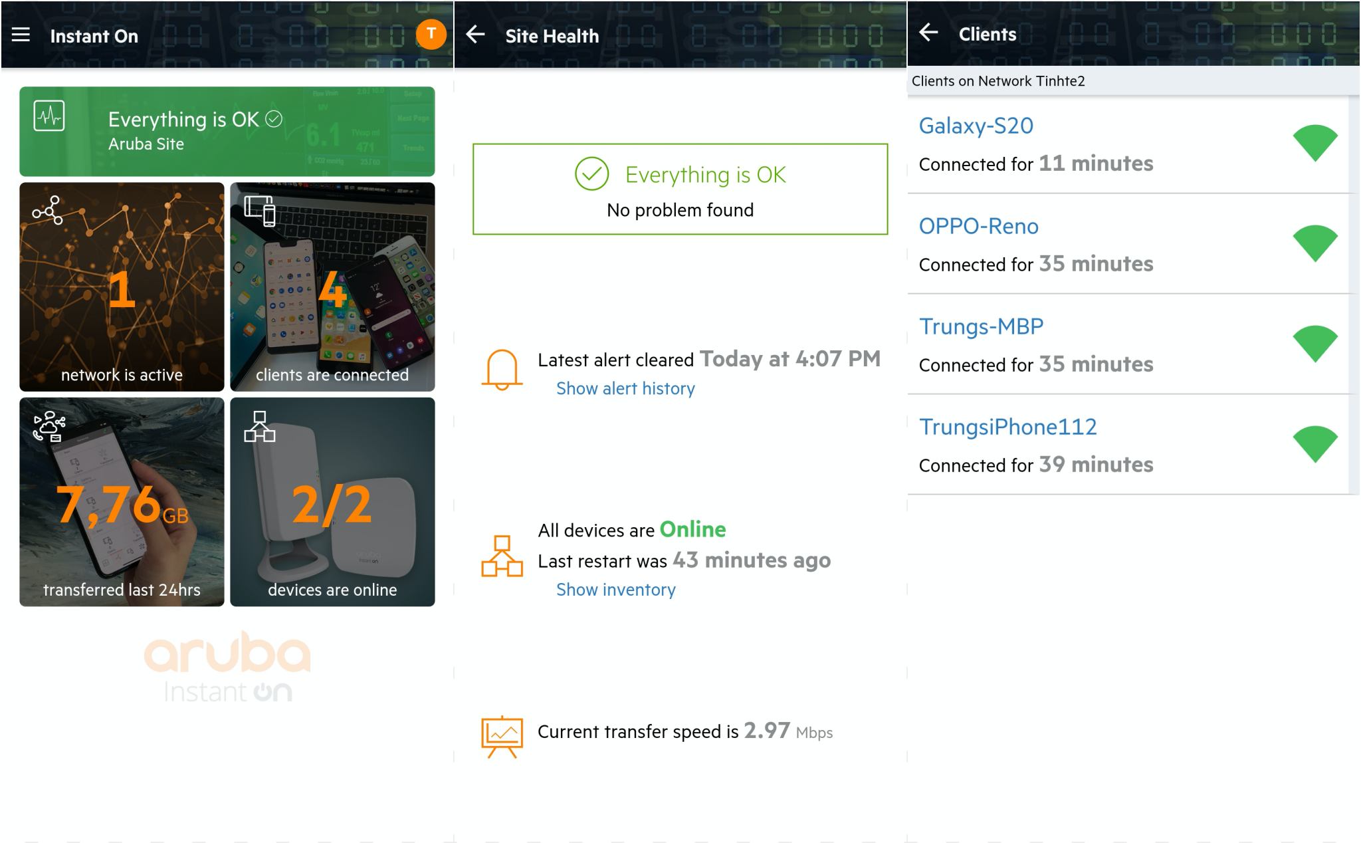
Task: Tap the site health pulse icon
Action: pos(49,116)
